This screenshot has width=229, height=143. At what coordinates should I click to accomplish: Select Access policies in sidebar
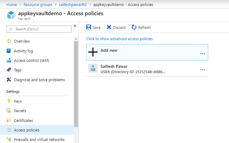(37, 130)
